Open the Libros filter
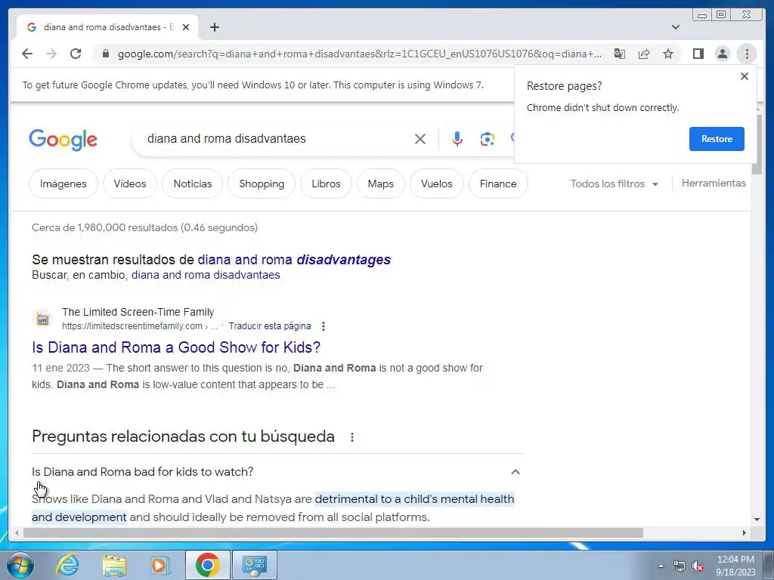774x580 pixels. pyautogui.click(x=326, y=184)
